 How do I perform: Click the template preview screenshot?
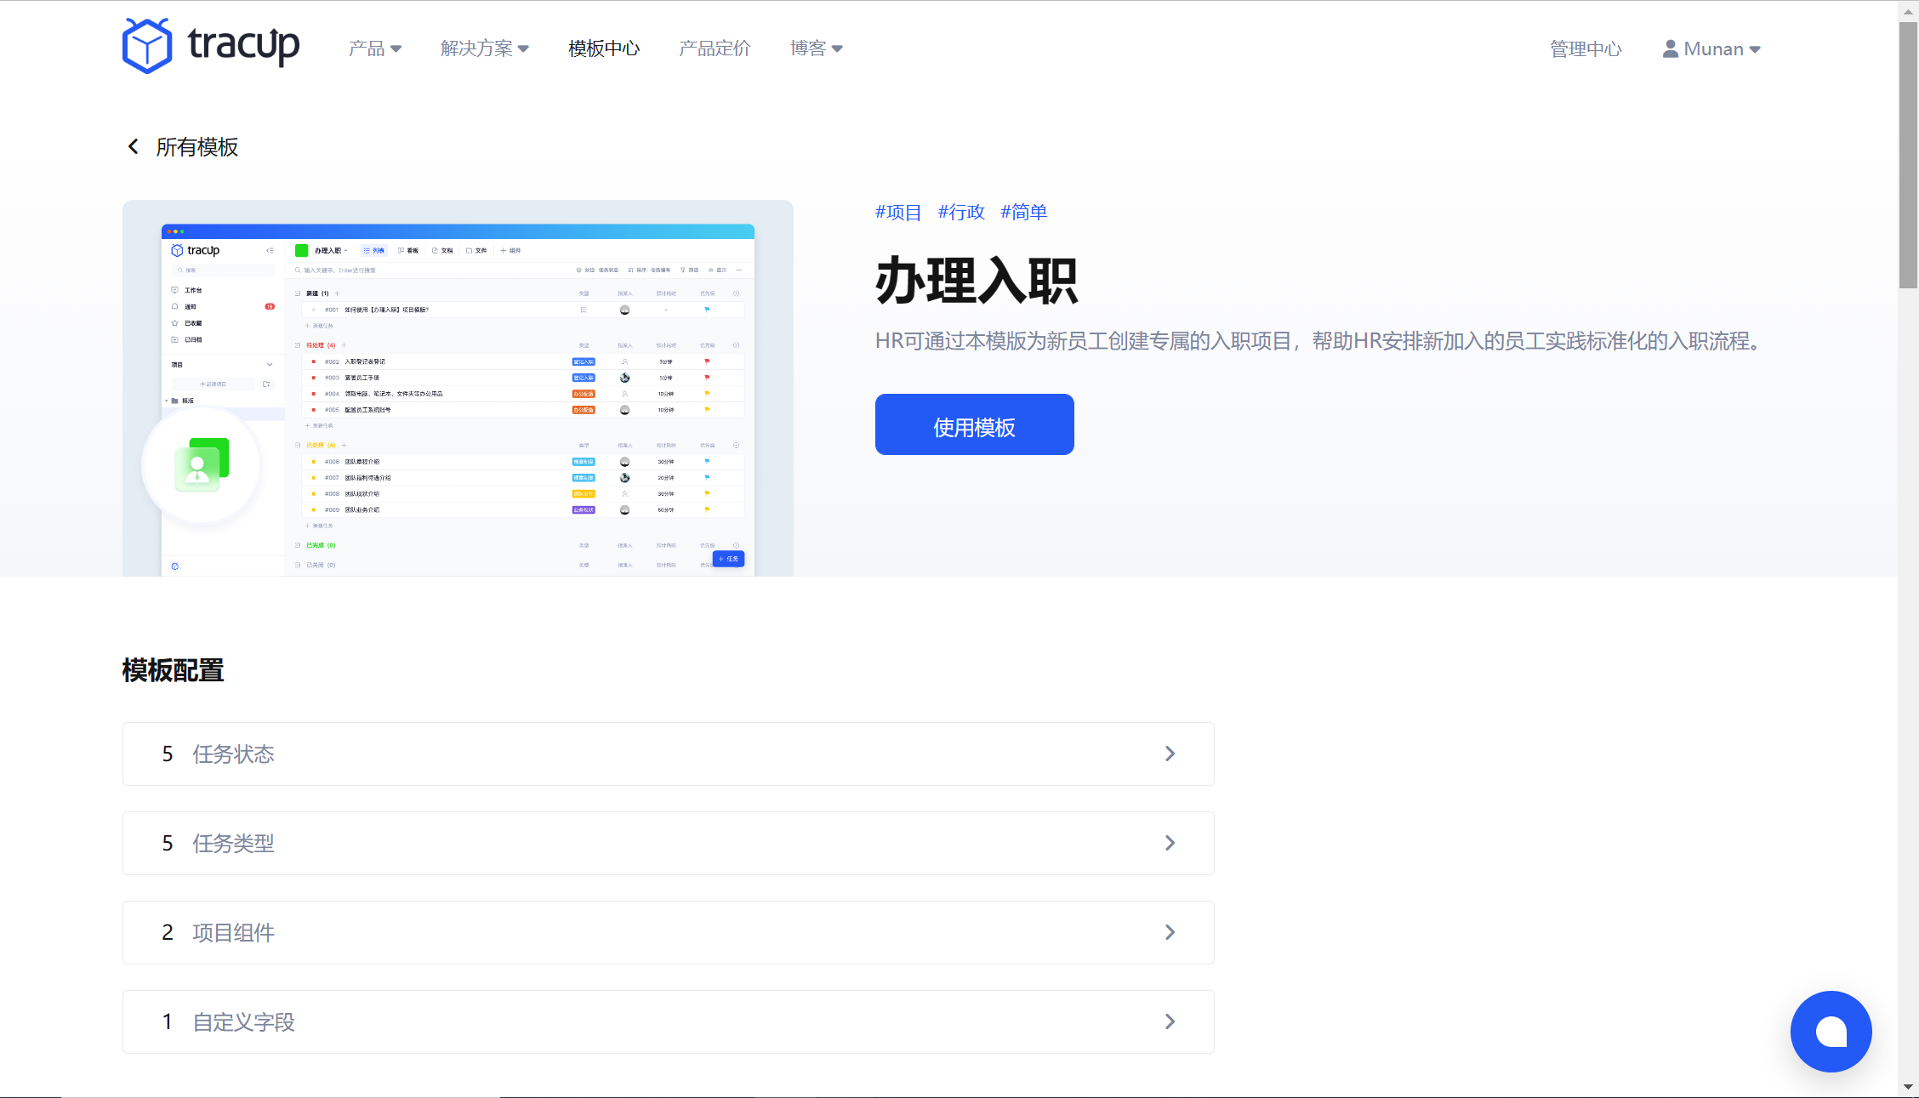tap(458, 389)
